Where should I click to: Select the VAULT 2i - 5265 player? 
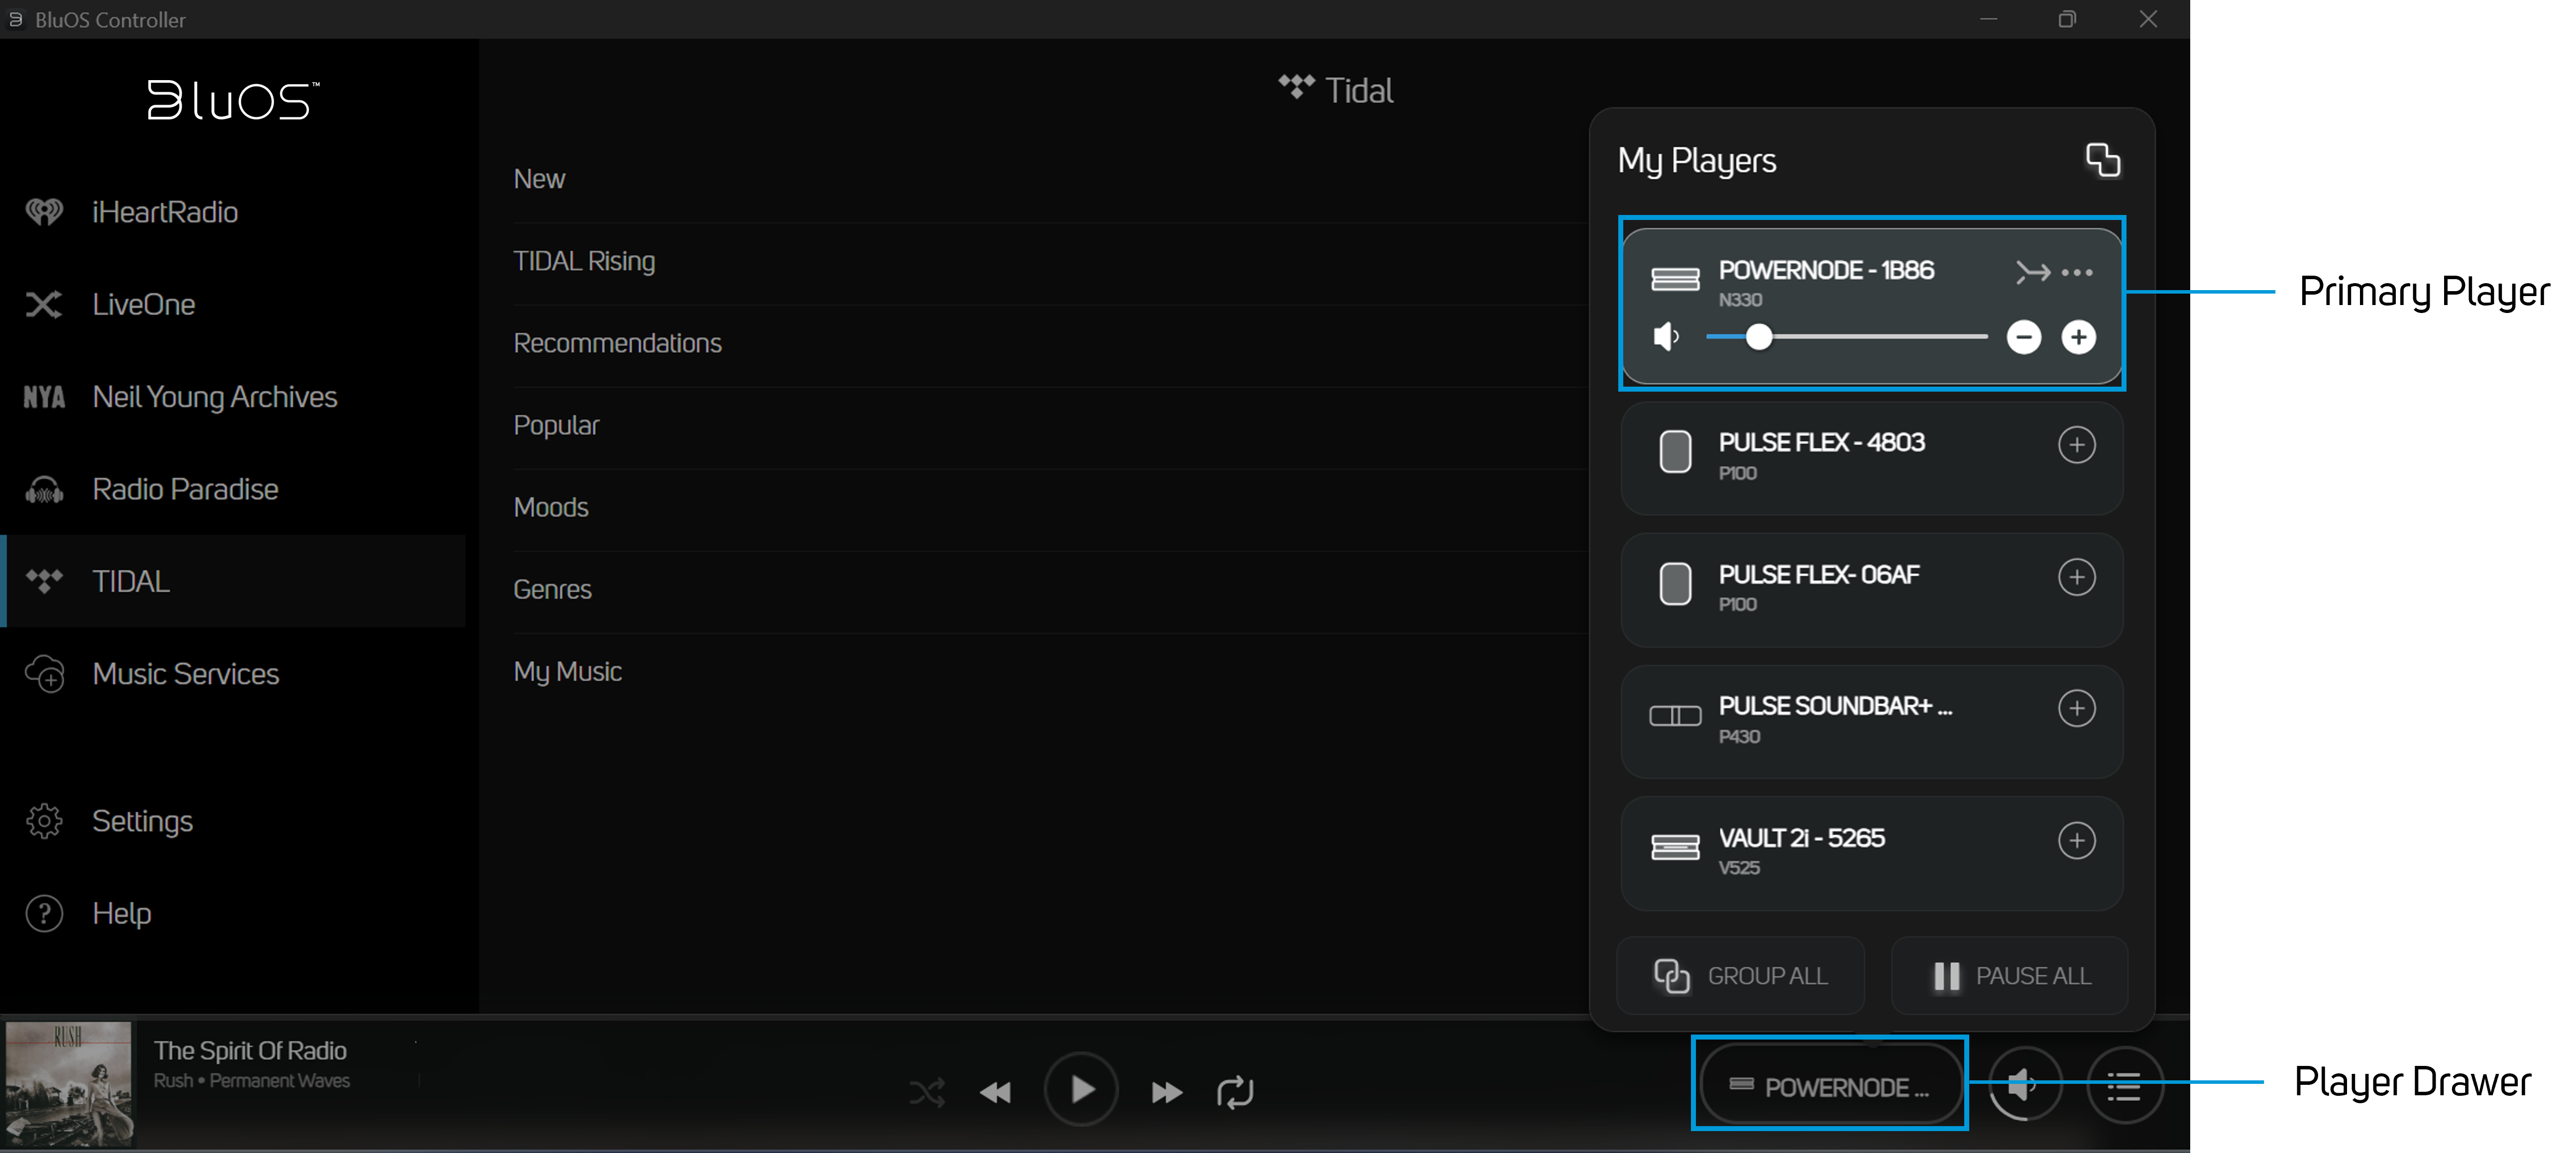pos(1871,853)
